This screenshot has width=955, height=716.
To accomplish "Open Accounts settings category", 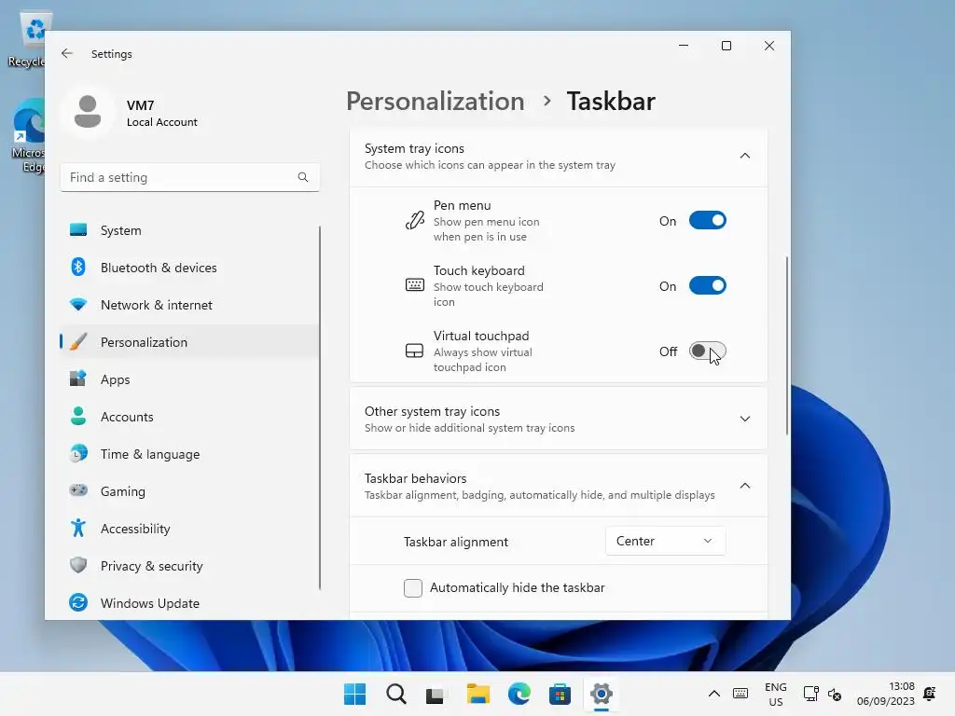I will [189, 417].
